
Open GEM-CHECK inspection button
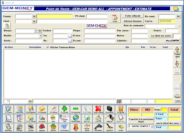click(96, 26)
